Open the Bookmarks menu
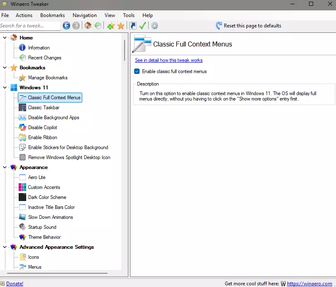The width and height of the screenshot is (336, 287). coord(52,15)
